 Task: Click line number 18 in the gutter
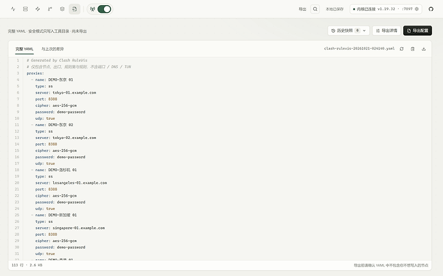point(17,170)
